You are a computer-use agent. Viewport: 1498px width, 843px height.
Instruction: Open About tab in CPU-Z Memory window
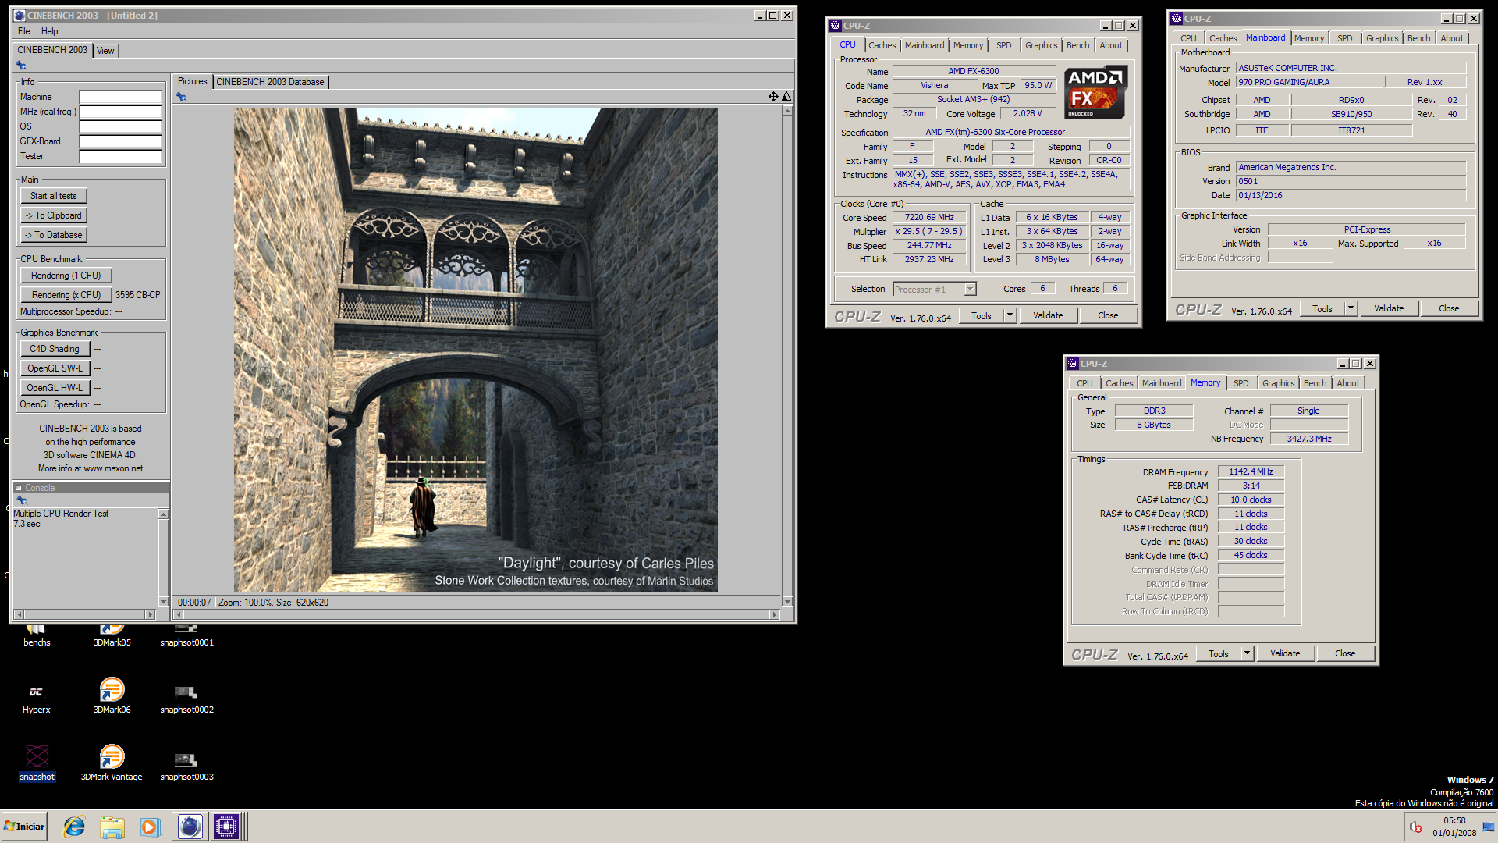[x=1347, y=383]
